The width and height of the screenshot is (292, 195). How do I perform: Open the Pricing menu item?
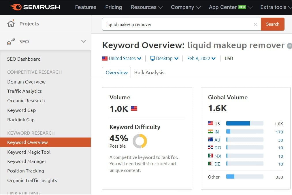(113, 7)
